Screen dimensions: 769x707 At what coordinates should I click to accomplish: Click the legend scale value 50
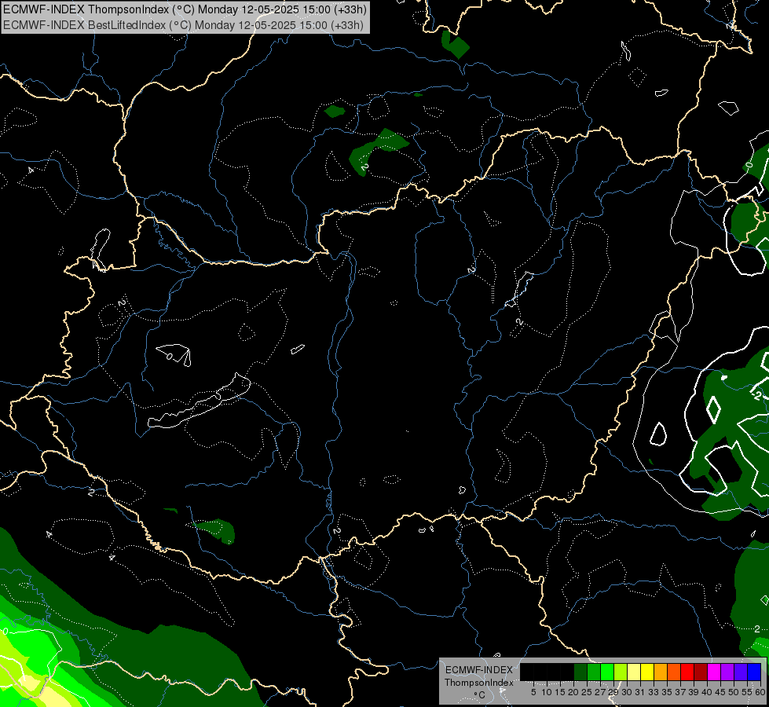(734, 692)
